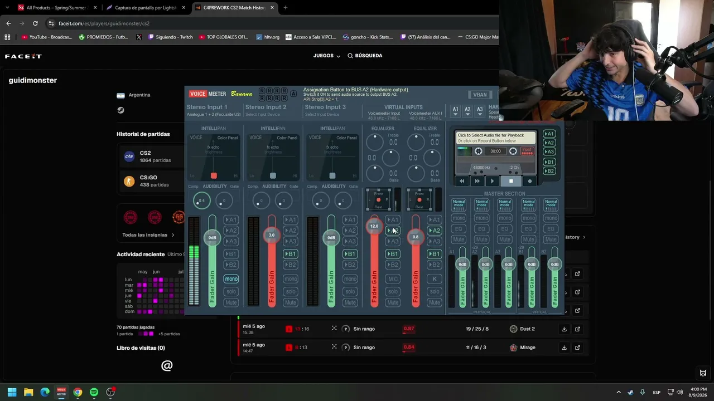This screenshot has height=401, width=714.
Task: Open the YouTube Broadcast bookmark
Action: pos(47,37)
